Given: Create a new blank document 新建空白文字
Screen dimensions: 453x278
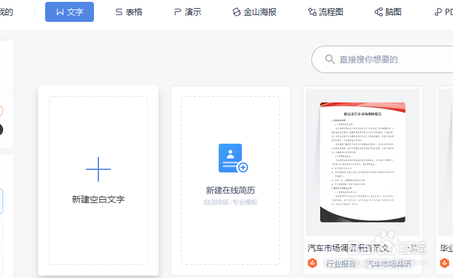Looking at the screenshot, I should click(98, 181).
